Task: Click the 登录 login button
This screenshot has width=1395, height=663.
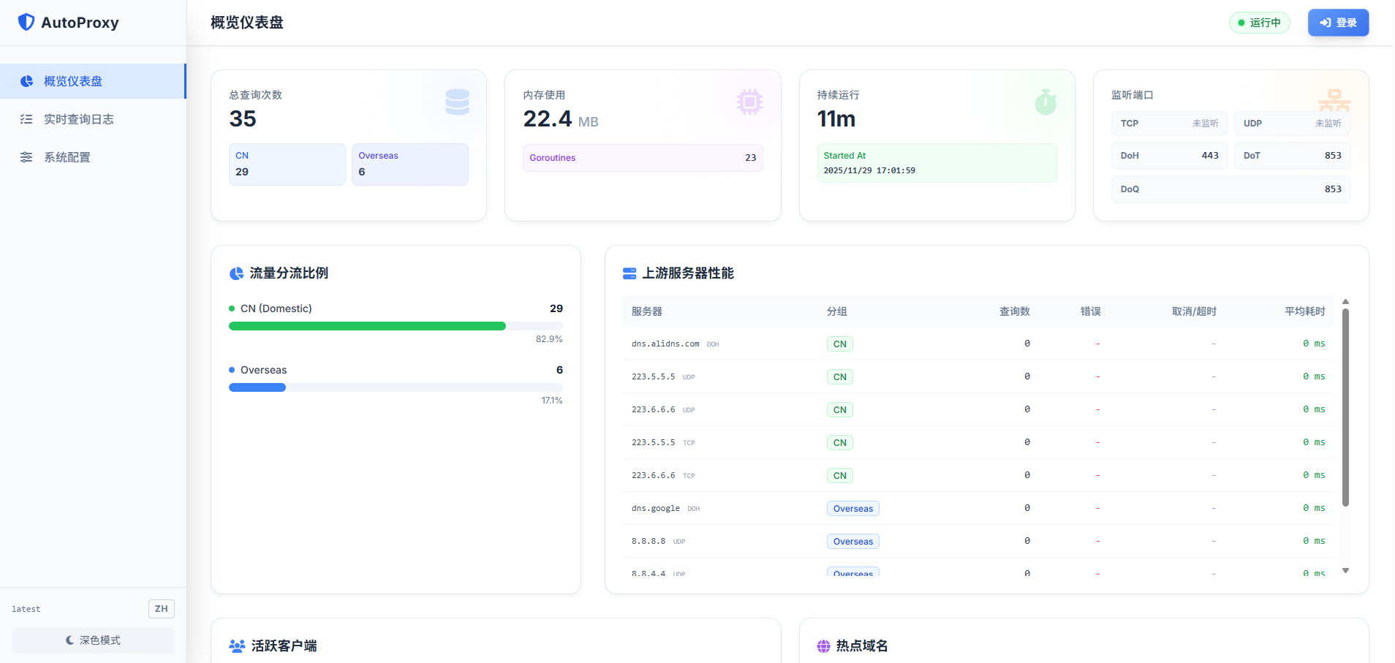Action: pos(1338,23)
